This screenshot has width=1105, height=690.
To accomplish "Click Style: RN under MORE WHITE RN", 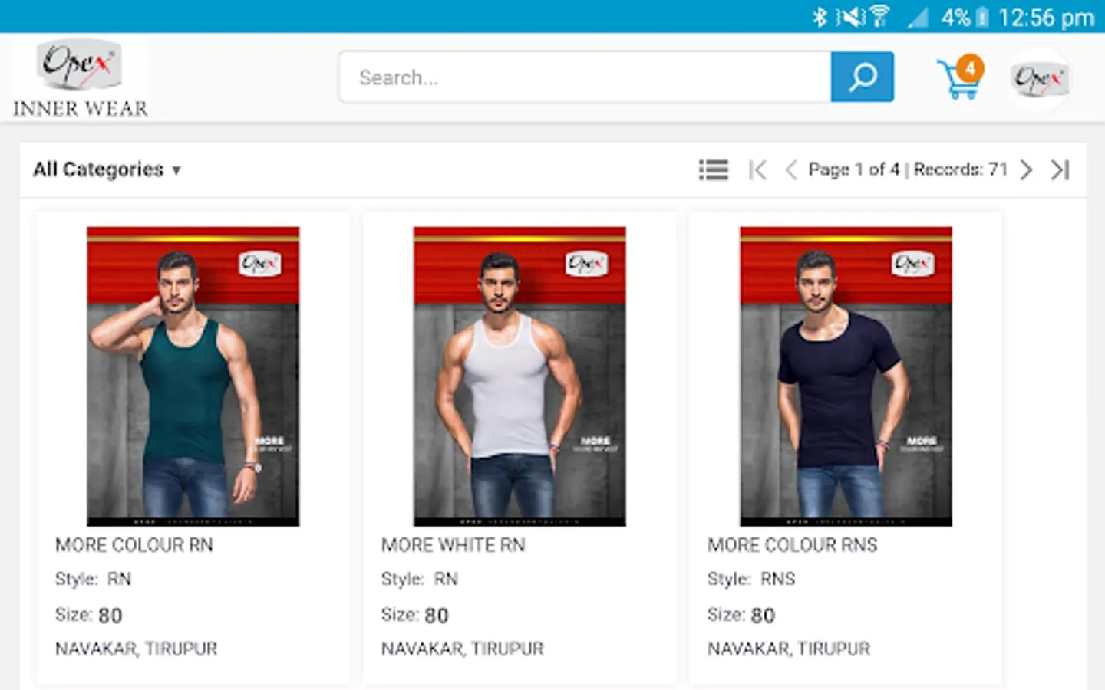I will point(420,580).
